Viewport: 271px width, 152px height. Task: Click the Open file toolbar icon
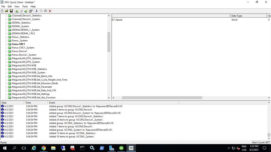point(7,11)
